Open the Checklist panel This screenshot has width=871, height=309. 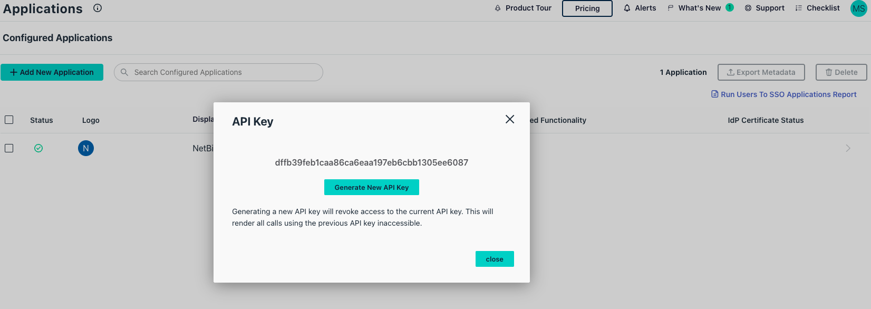[x=818, y=8]
